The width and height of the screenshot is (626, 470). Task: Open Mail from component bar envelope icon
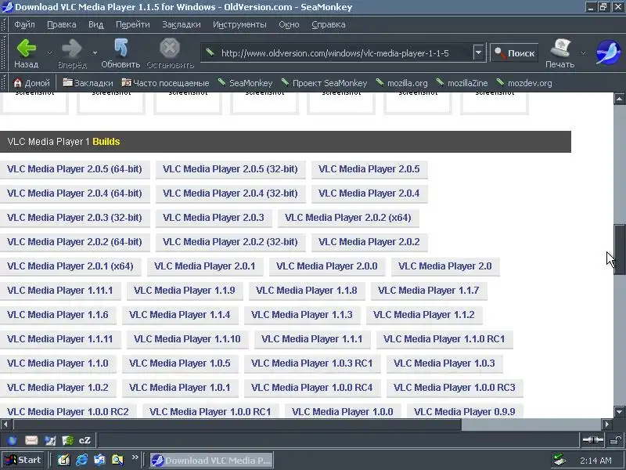(31, 440)
